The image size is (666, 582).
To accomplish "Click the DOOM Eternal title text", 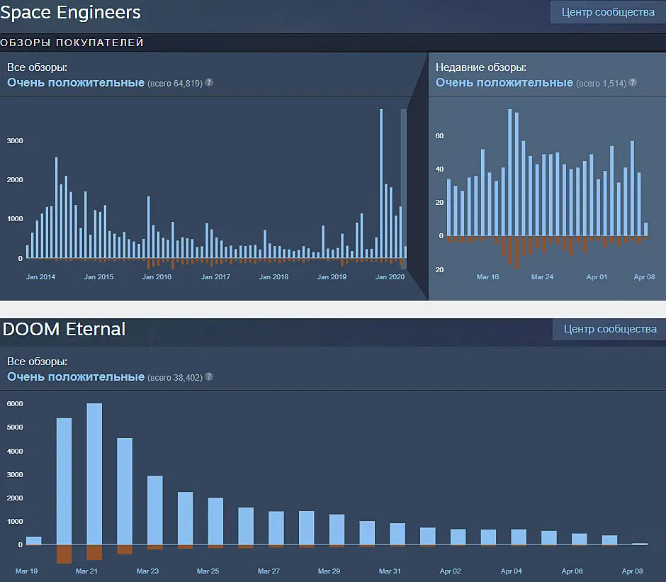I will (64, 329).
